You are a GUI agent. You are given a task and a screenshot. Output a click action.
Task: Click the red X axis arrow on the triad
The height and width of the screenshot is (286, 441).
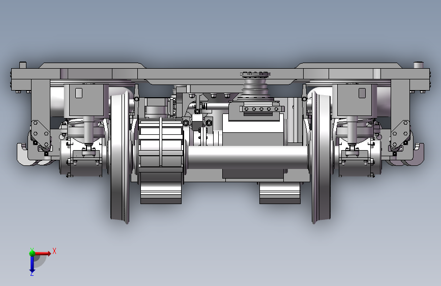43,253
